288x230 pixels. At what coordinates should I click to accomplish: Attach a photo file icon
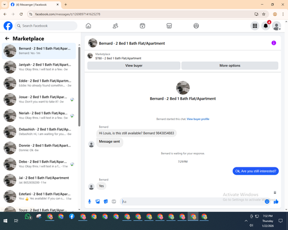[x=97, y=201]
